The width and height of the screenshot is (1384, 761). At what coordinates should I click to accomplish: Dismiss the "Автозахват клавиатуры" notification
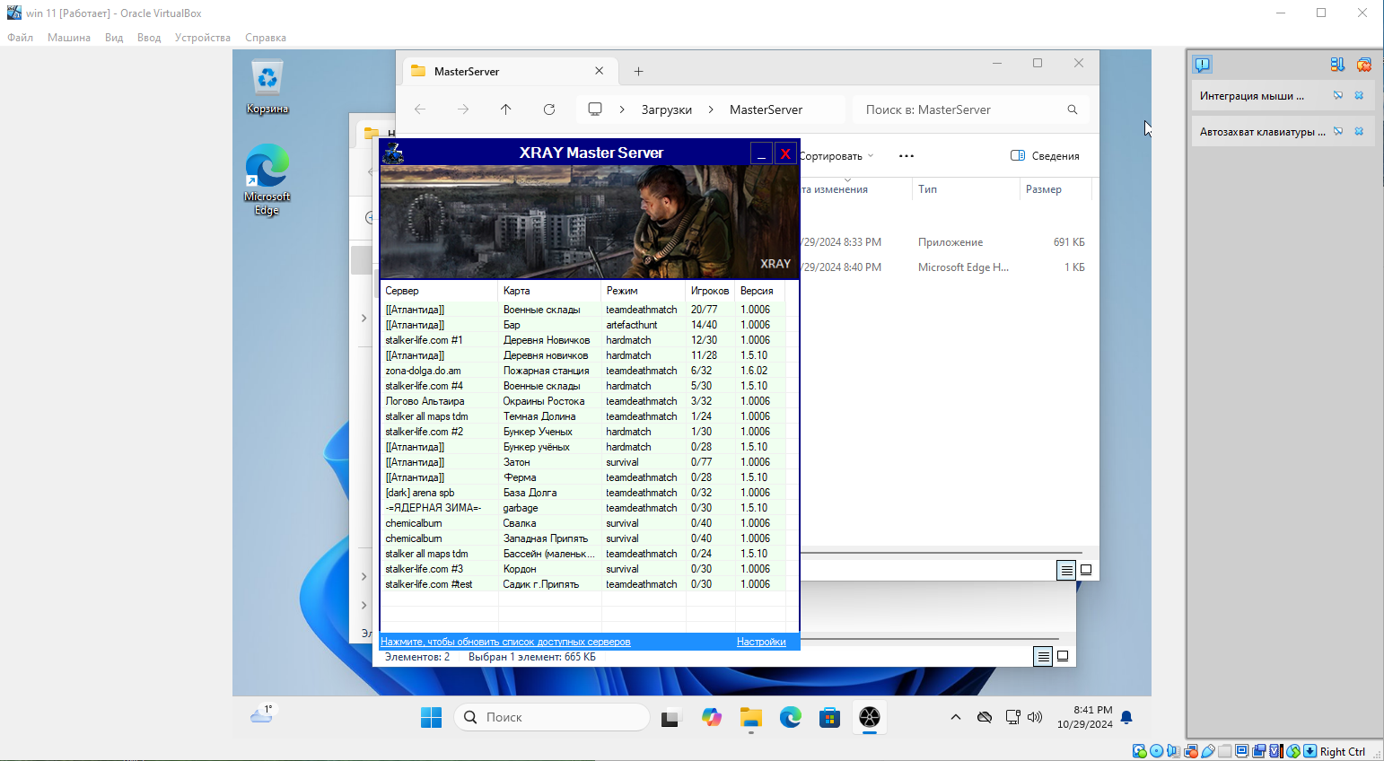point(1359,131)
